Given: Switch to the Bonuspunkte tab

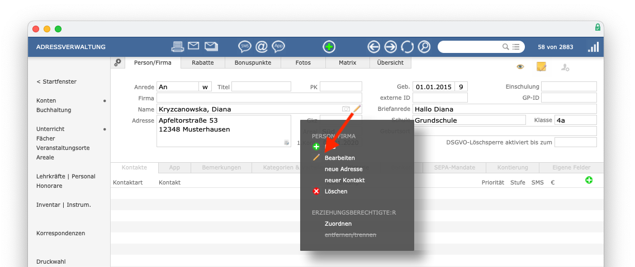Looking at the screenshot, I should click(x=253, y=62).
